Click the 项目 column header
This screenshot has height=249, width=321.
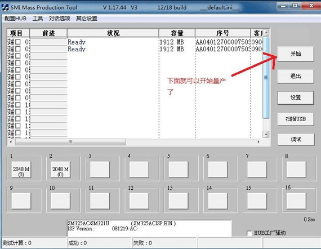pyautogui.click(x=18, y=33)
